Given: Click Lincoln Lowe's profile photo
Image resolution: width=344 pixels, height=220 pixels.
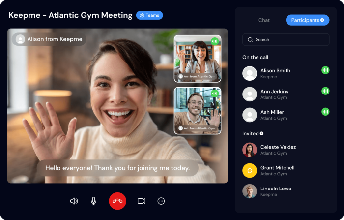Looking at the screenshot, I should click(250, 191).
